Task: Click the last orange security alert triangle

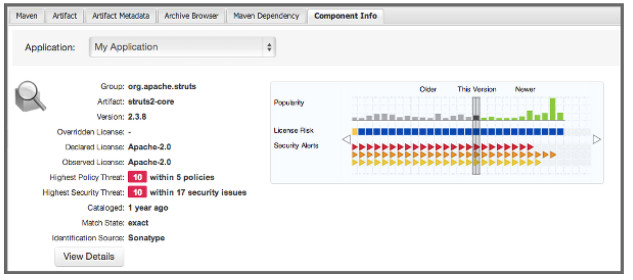Action: click(552, 155)
